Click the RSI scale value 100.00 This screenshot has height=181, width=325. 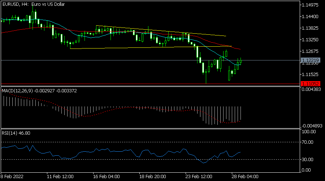pos(309,131)
